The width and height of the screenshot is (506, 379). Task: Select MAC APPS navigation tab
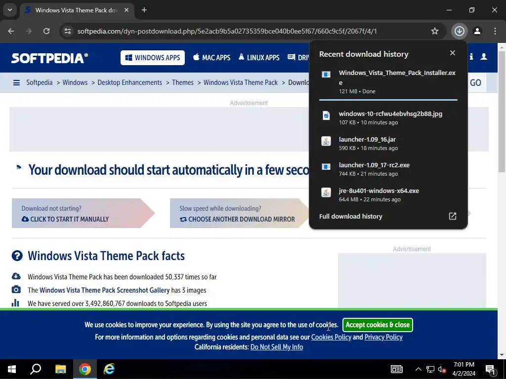point(211,58)
